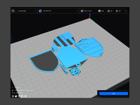
Task: Expand print settings panel chevron
Action: (125, 11)
